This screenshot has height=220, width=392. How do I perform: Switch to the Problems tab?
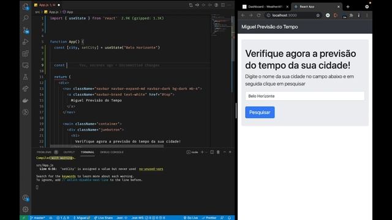(44, 152)
